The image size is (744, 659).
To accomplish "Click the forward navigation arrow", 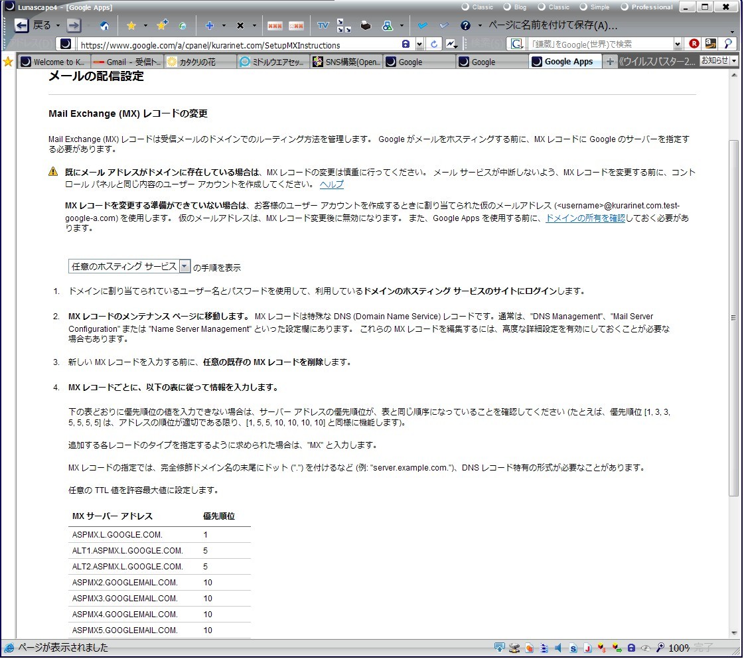I will tap(74, 25).
